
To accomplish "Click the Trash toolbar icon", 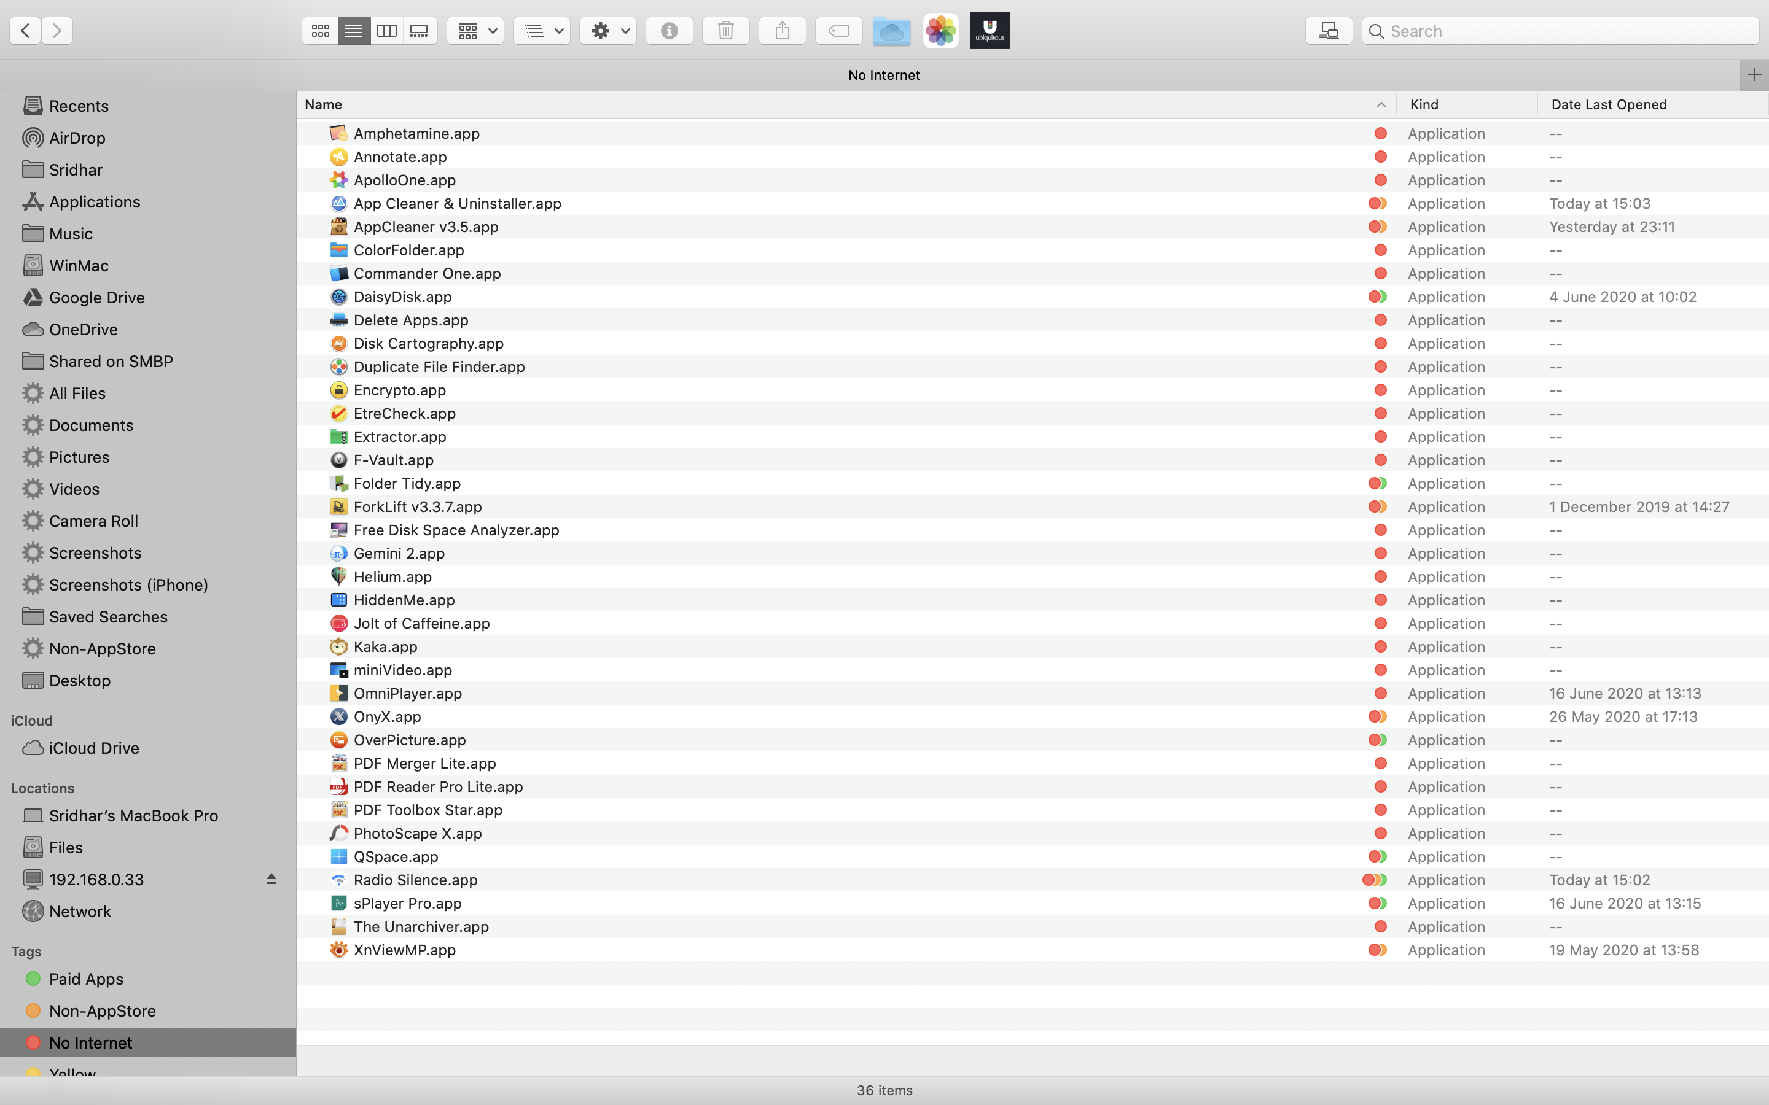I will click(x=725, y=31).
